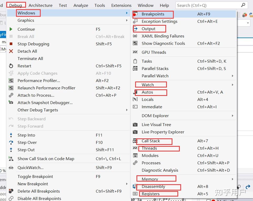Image resolution: width=253 pixels, height=201 pixels.
Task: Click the Detach All red X icon
Action: point(11,51)
